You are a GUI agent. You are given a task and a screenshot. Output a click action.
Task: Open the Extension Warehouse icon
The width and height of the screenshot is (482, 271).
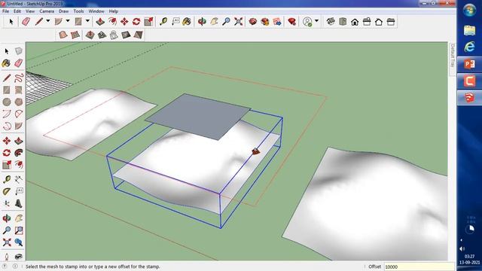pos(264,22)
